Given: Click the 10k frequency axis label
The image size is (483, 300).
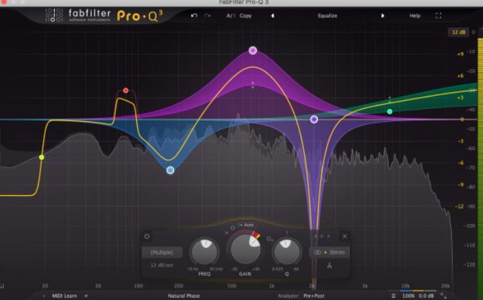Looking at the screenshot, I should point(406,286).
